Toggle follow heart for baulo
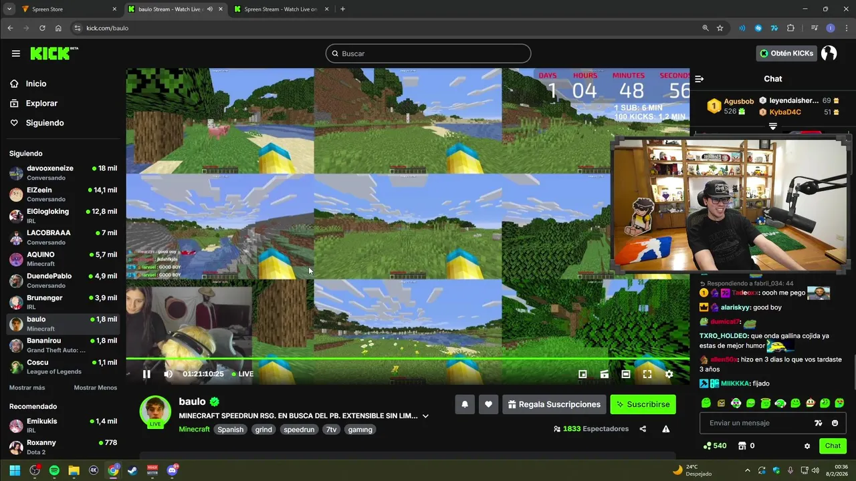 coord(488,404)
